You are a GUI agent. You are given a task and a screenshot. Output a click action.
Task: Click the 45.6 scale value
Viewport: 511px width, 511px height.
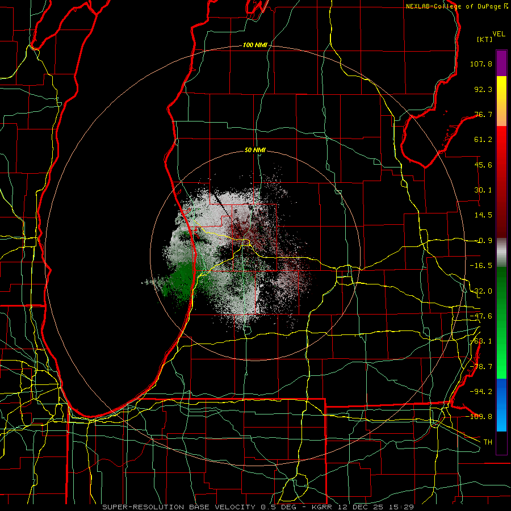click(483, 165)
